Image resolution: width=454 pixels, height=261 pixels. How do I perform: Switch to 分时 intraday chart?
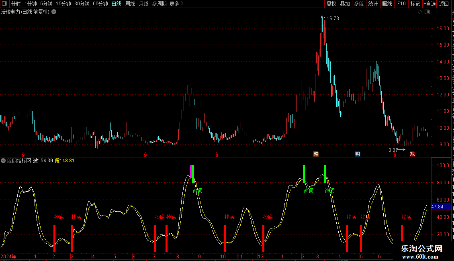click(16, 4)
